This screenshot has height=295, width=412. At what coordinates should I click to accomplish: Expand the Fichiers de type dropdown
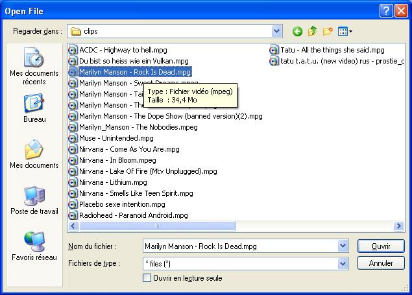coord(343,263)
